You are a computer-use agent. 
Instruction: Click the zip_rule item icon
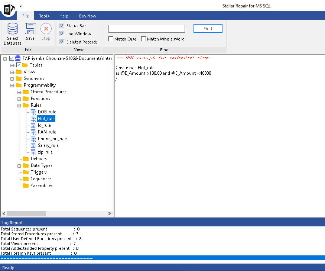pyautogui.click(x=33, y=152)
